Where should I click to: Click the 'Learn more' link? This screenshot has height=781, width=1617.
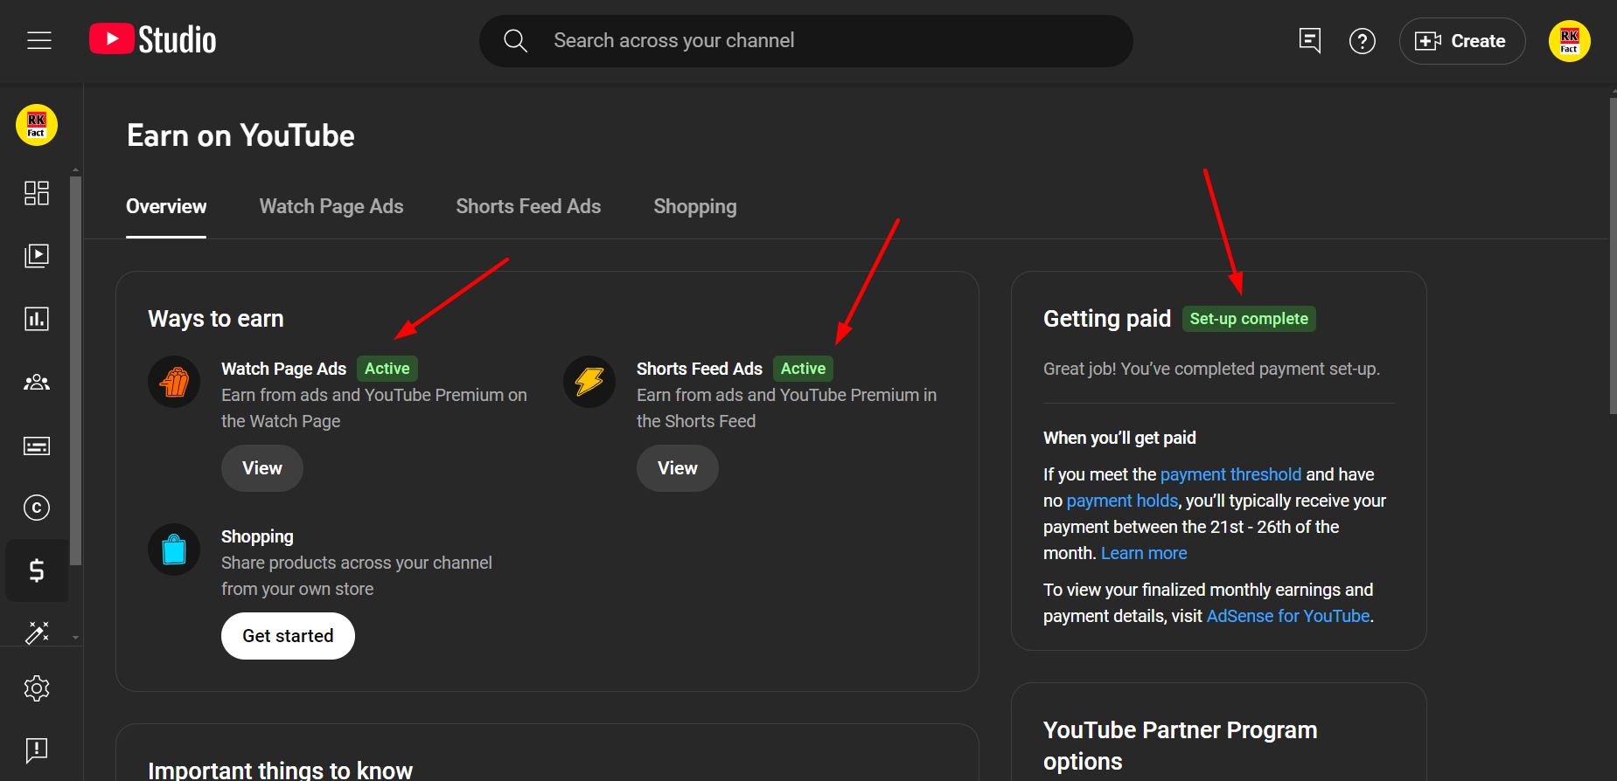[x=1144, y=553]
